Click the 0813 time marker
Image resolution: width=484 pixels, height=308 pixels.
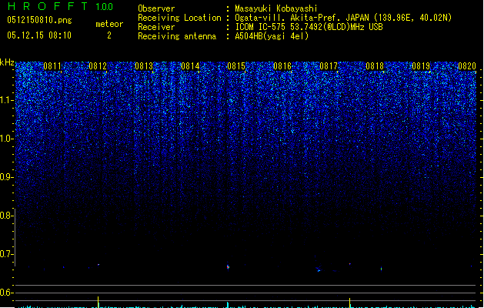(144, 66)
